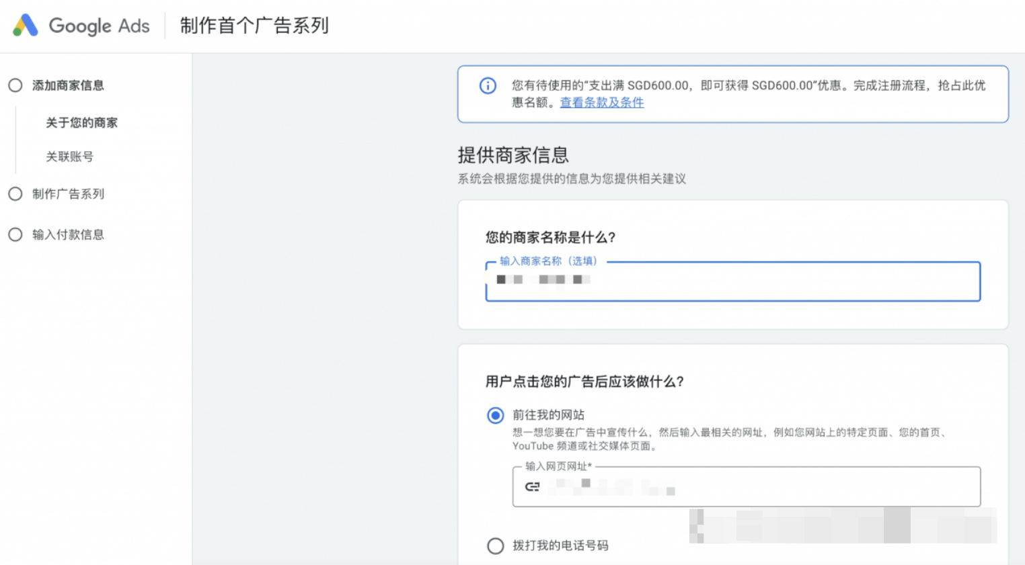Viewport: 1025px width, 565px height.
Task: Choose the 前往我的网站 radio option
Action: (496, 415)
